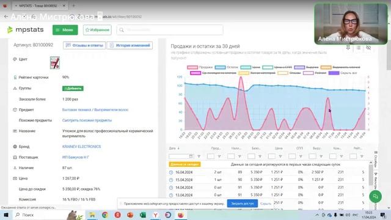Toggle Рейтинг series in chart legend
391x220 pixels.
pos(315,73)
